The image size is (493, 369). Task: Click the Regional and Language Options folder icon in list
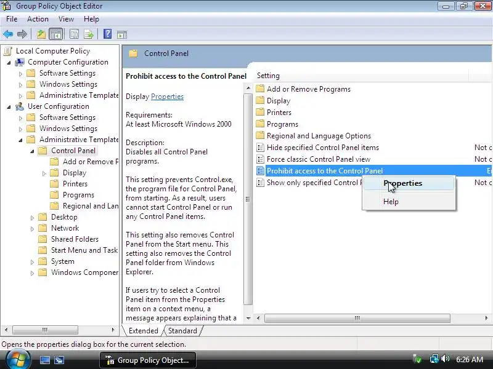tap(260, 135)
